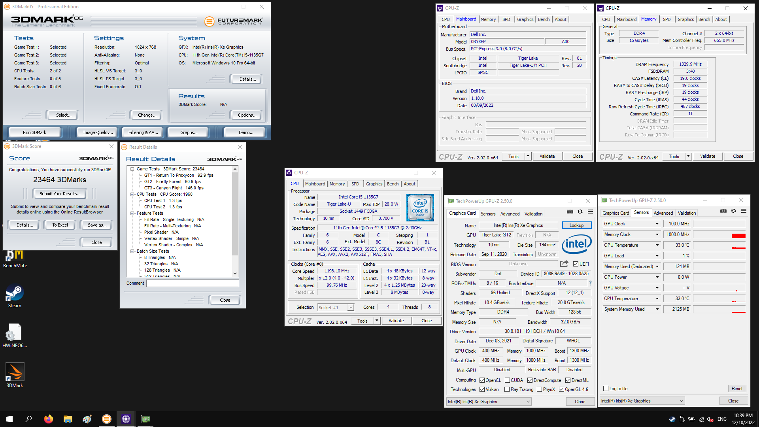Open the GPU Clock sensor dropdown

tap(657, 224)
